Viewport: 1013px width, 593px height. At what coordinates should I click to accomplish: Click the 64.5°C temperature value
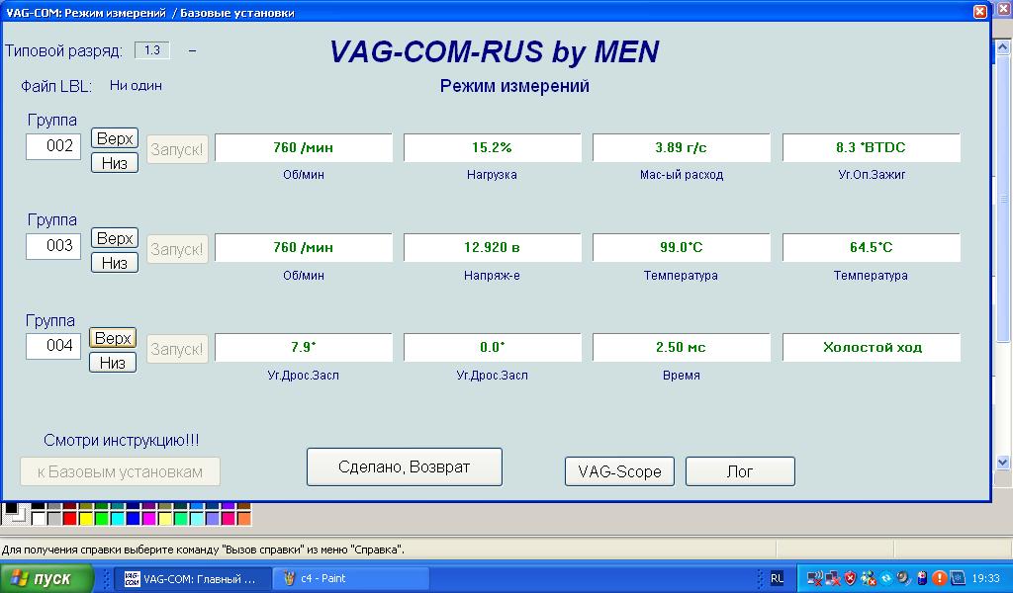click(x=871, y=248)
